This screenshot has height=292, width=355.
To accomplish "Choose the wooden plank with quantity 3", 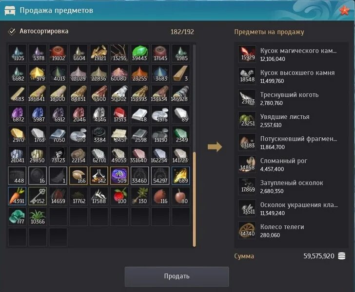I will (180, 73).
